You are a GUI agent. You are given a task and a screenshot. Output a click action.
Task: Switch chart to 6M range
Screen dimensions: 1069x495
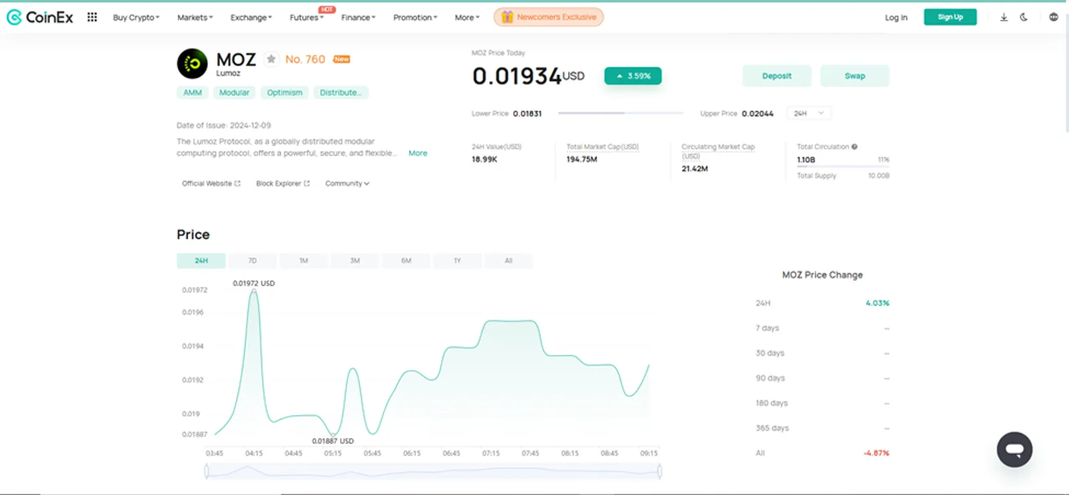tap(406, 261)
